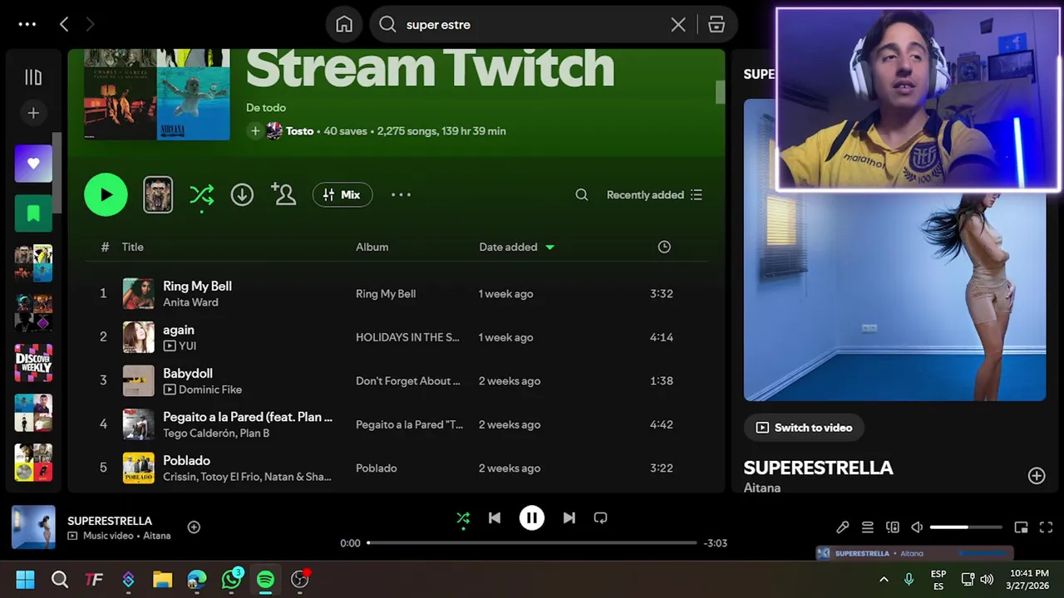Go back with the left arrow
The width and height of the screenshot is (1064, 598).
(64, 24)
